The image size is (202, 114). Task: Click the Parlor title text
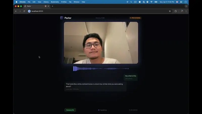pos(68,18)
